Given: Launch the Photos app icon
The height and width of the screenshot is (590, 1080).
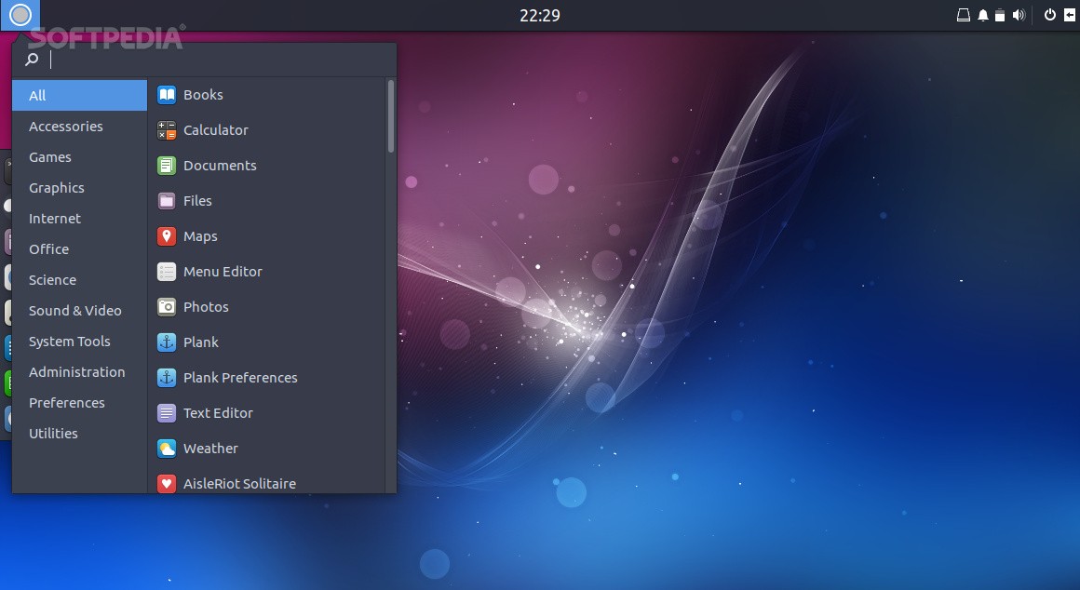Looking at the screenshot, I should [x=167, y=307].
